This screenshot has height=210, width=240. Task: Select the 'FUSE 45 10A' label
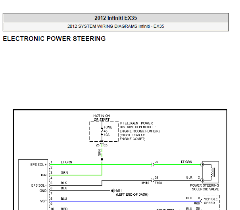[108, 131]
